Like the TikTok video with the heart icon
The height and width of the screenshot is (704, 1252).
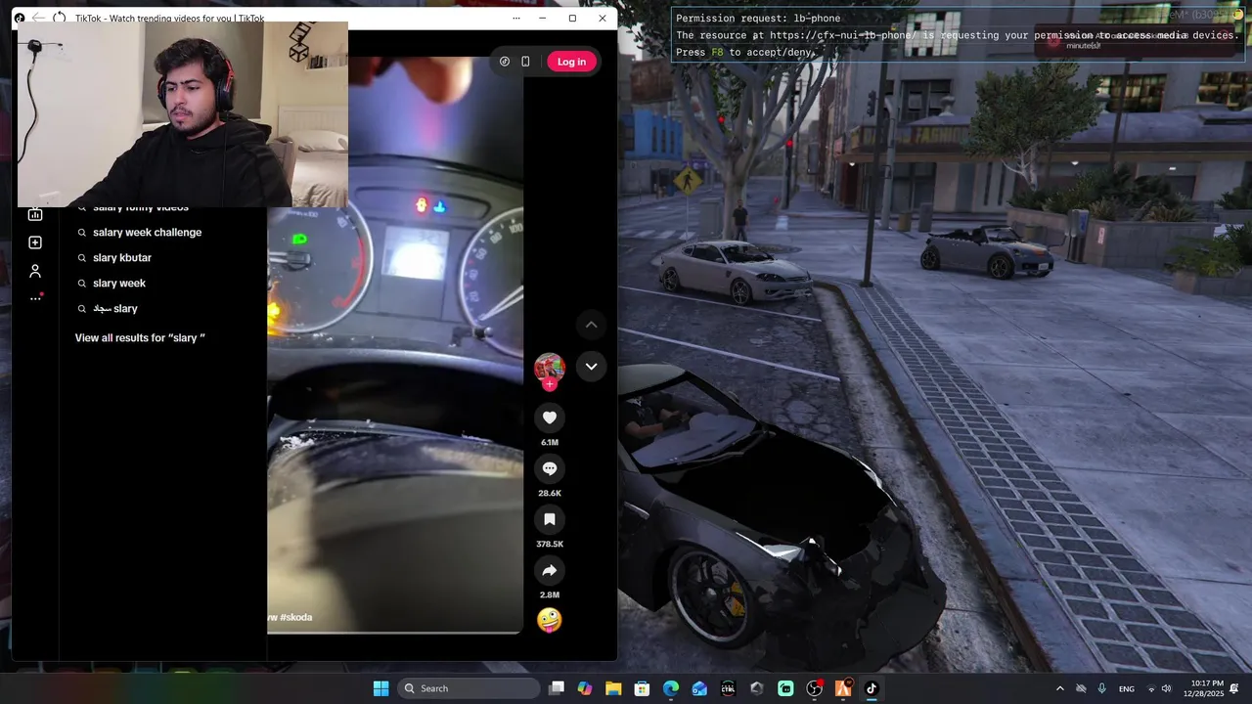coord(550,418)
